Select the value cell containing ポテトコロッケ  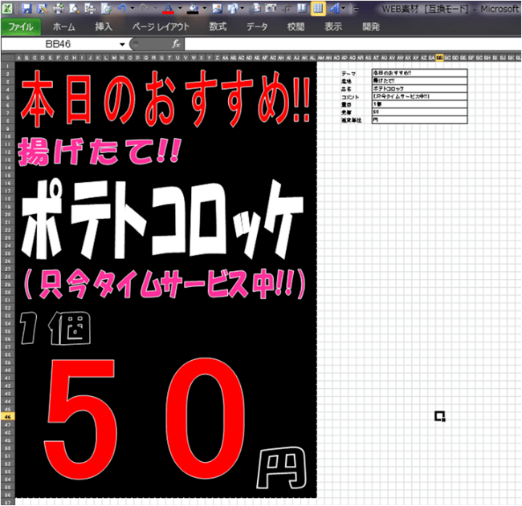click(x=419, y=89)
